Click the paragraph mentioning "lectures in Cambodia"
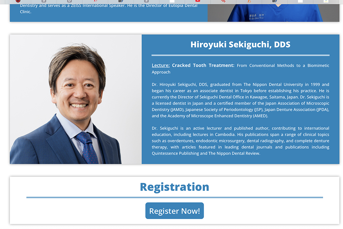The image size is (343, 229). [240, 141]
